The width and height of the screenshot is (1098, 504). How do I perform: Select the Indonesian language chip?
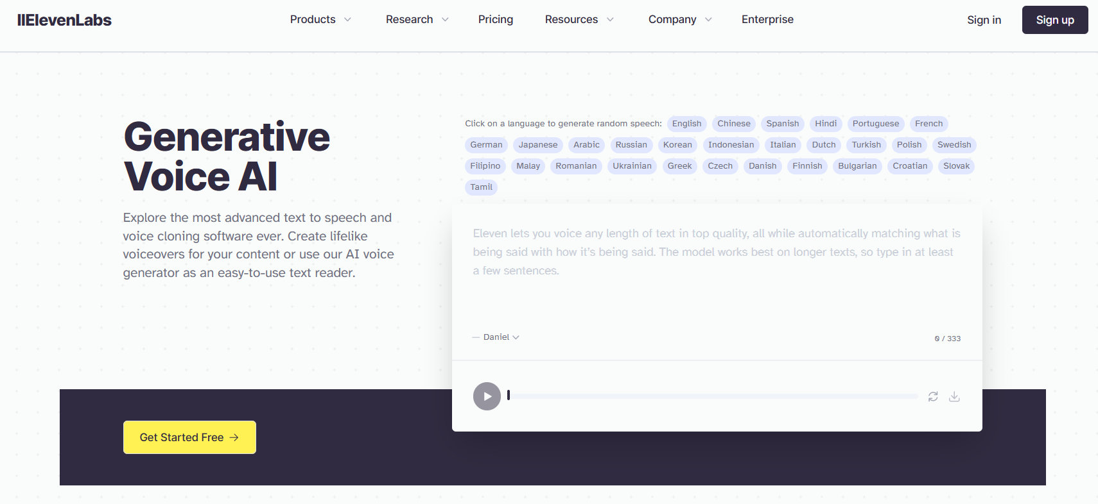pyautogui.click(x=731, y=145)
